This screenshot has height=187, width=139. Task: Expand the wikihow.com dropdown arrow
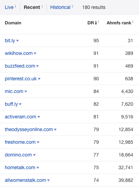pyautogui.click(x=35, y=54)
